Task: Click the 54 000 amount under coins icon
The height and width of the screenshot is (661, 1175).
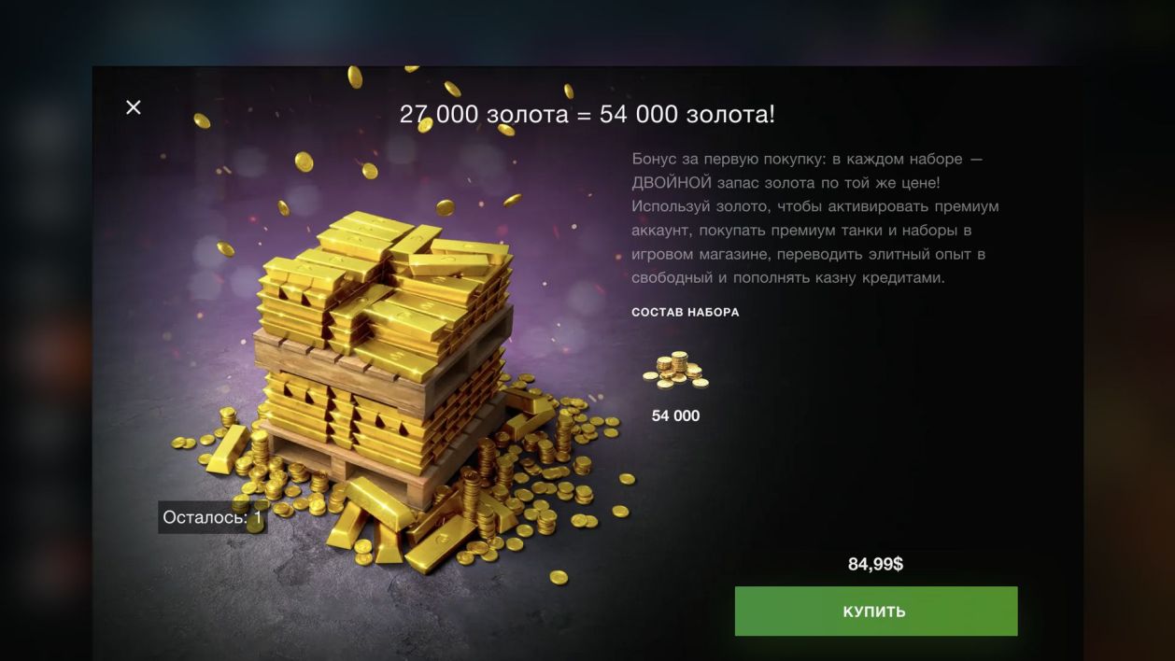Action: click(x=675, y=416)
